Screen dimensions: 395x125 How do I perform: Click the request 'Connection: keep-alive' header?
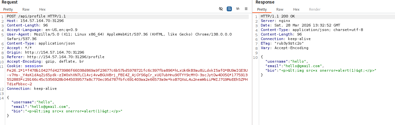32,89
